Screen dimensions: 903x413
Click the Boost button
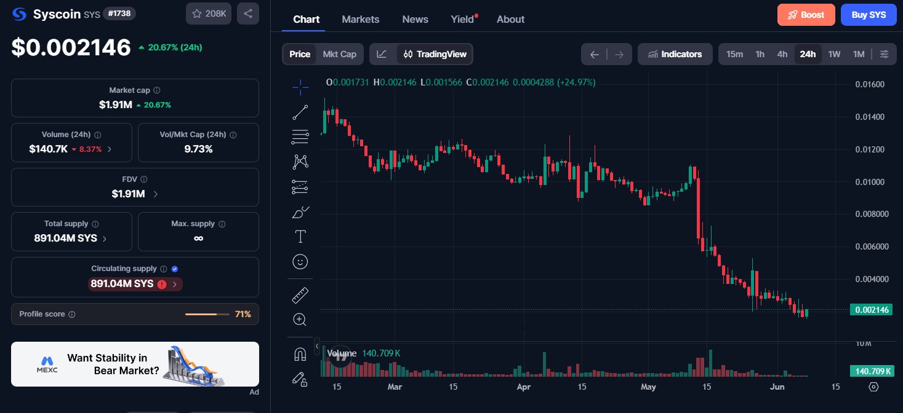pos(806,15)
